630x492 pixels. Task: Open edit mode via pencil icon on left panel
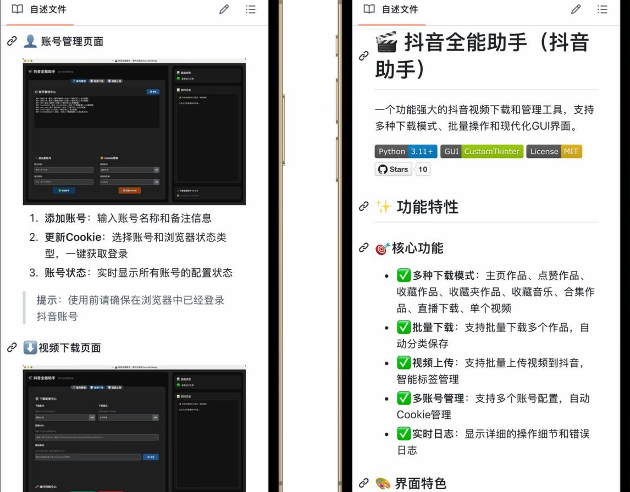[x=224, y=9]
